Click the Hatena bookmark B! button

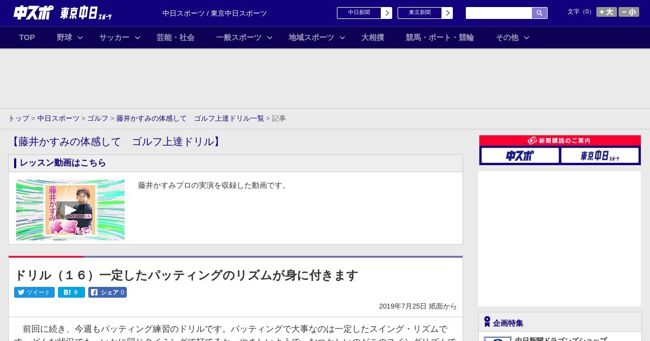pyautogui.click(x=71, y=292)
